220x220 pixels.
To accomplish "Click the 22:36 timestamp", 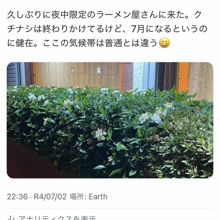I will click(17, 197).
